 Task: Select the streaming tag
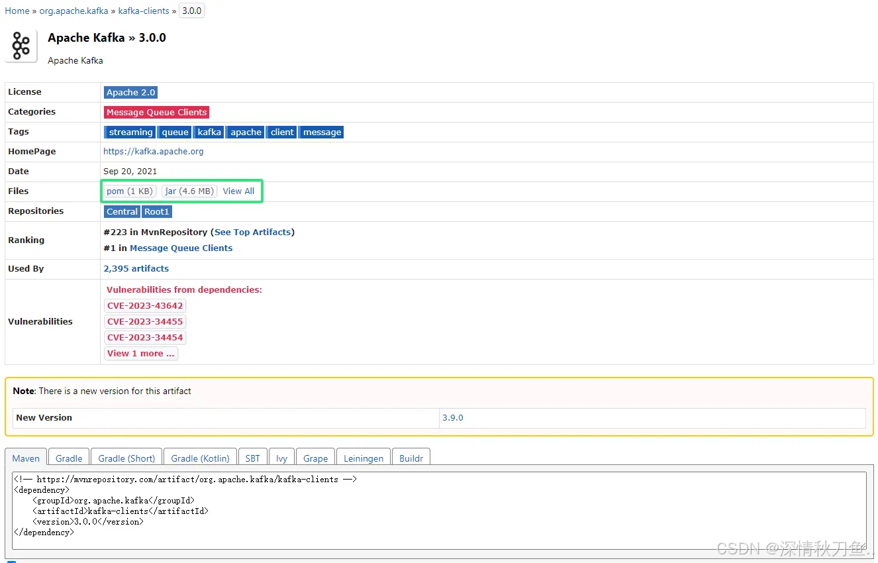click(130, 132)
